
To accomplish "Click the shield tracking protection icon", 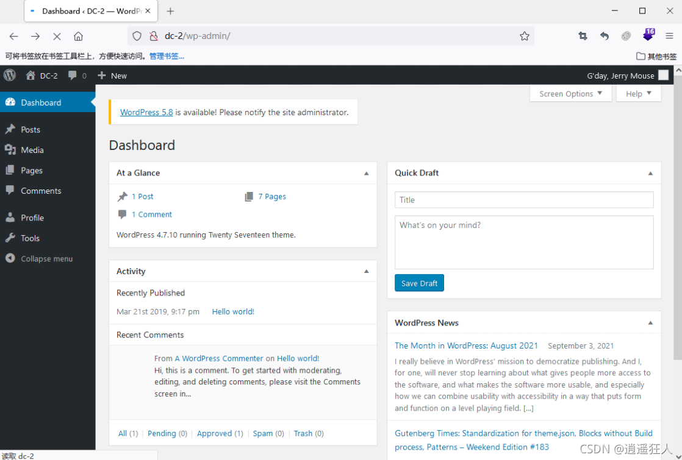I will coord(137,36).
